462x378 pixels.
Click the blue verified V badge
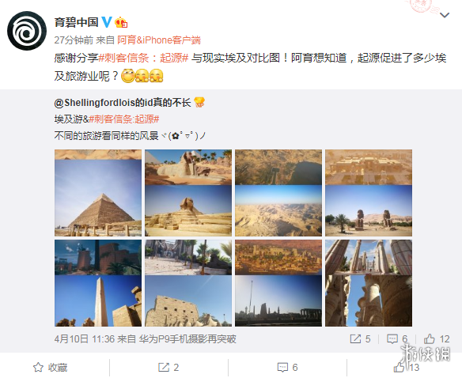pyautogui.click(x=107, y=22)
